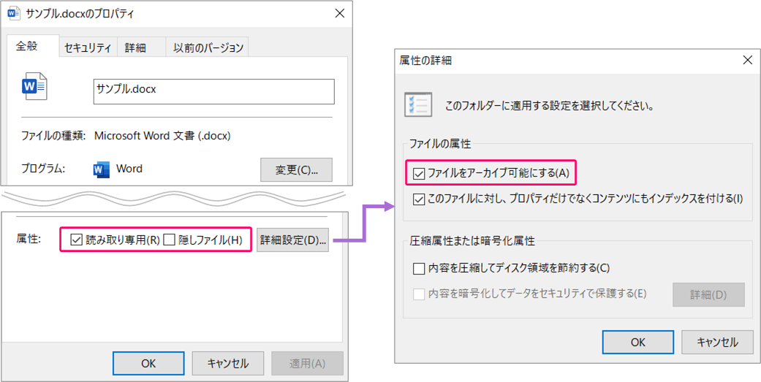The width and height of the screenshot is (761, 382).
Task: Click the 'サンプル.docxのプロパティ' window title
Action: click(80, 14)
